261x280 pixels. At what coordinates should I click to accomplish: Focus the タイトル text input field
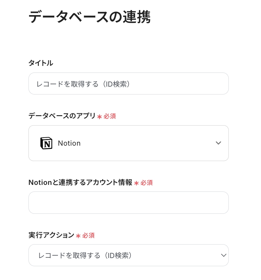pos(128,83)
